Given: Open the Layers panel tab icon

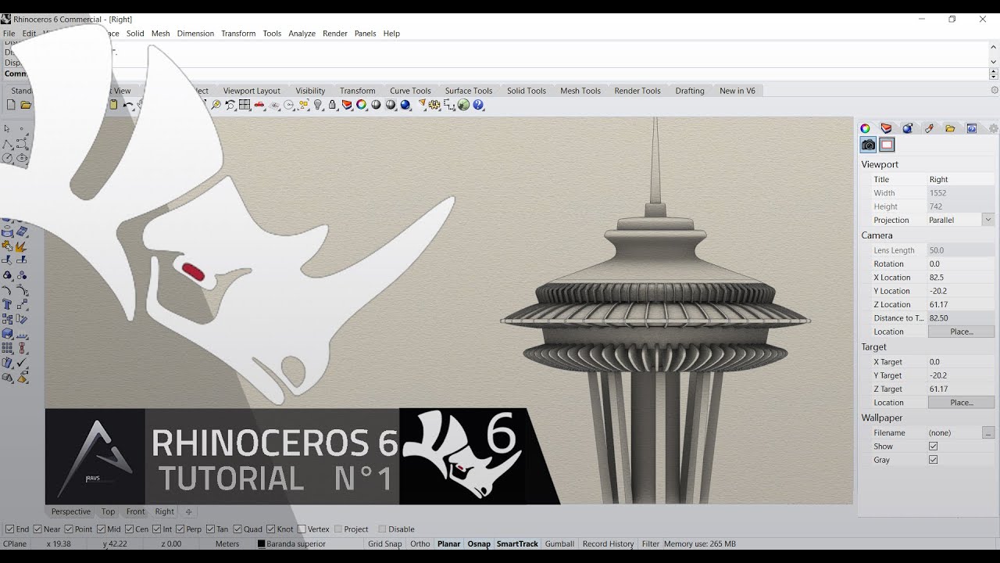Looking at the screenshot, I should 886,128.
